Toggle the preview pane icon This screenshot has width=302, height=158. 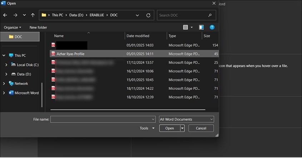pos(201,28)
